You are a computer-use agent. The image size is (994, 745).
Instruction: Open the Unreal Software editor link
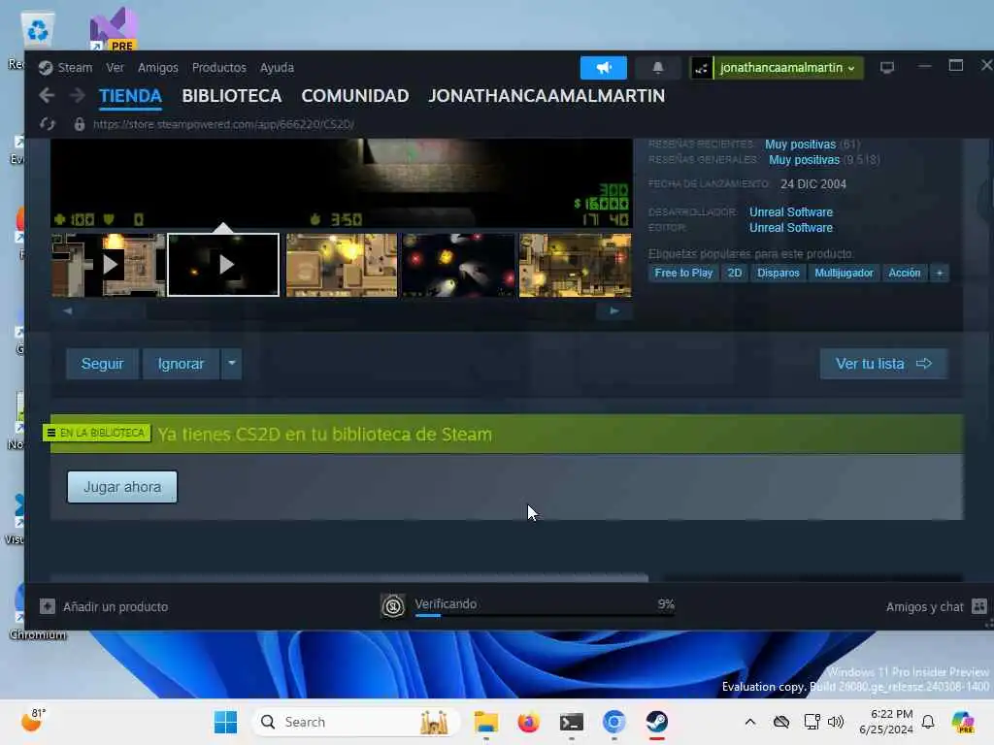click(790, 227)
